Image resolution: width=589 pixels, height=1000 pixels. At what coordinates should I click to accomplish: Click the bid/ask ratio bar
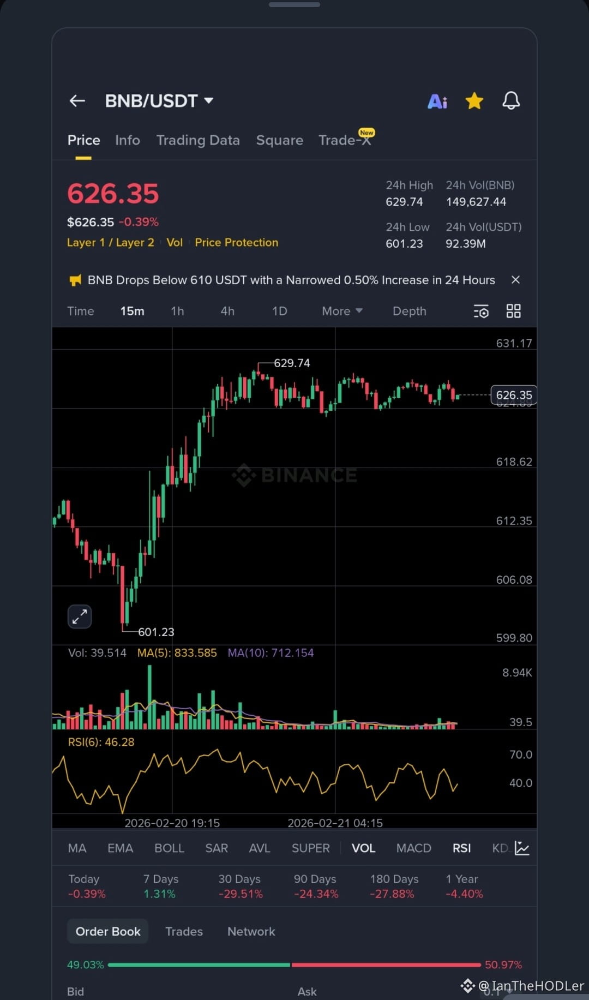294,965
